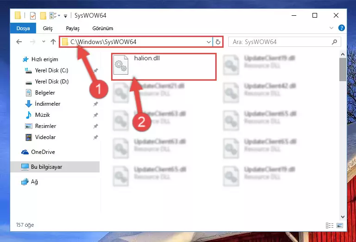
Task: Open Yerel Disk (C:) in sidebar
Action: (x=51, y=70)
